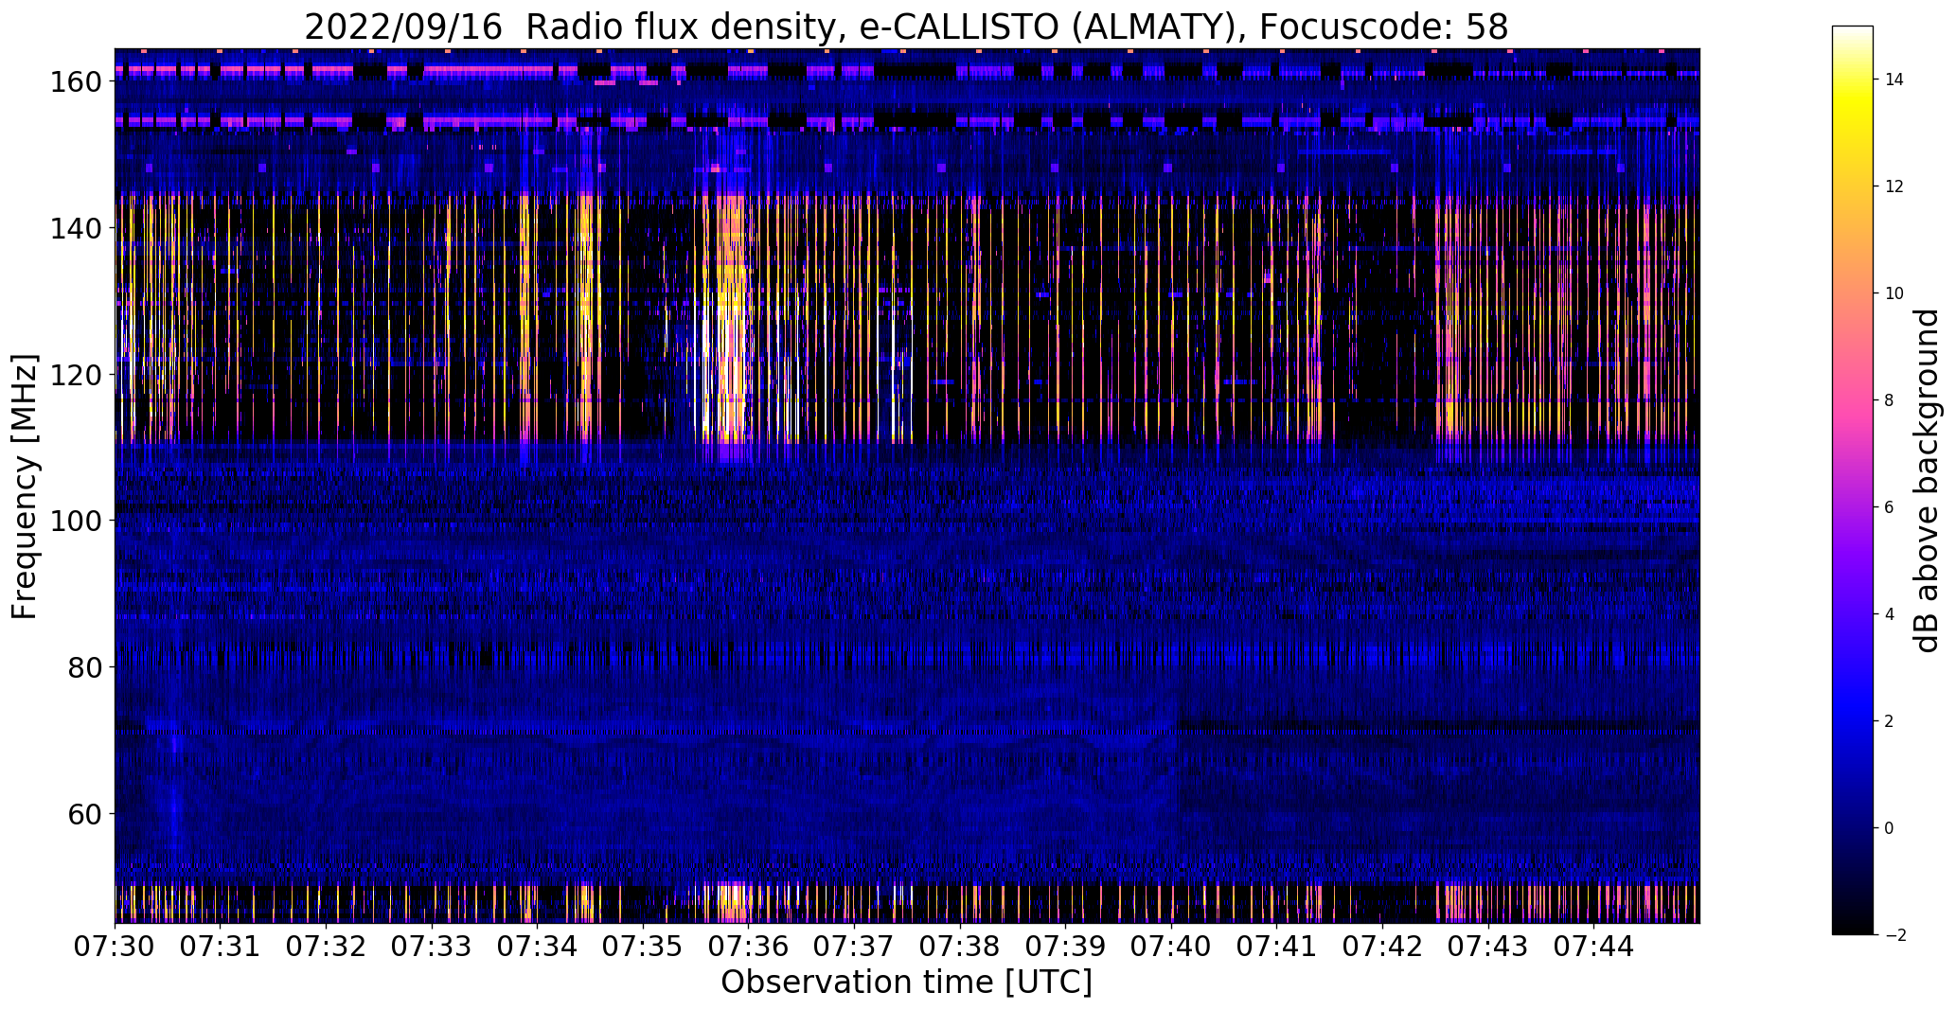Click the 07:39 time tick label
This screenshot has height=1010, width=1956.
click(1065, 947)
